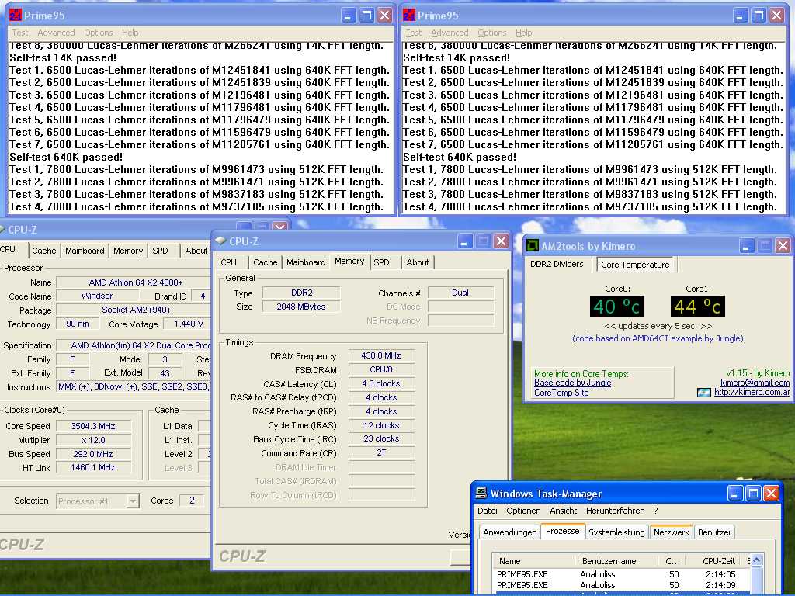
Task: Switch to Mainboard tab in front CPU-Z window
Action: 306,262
